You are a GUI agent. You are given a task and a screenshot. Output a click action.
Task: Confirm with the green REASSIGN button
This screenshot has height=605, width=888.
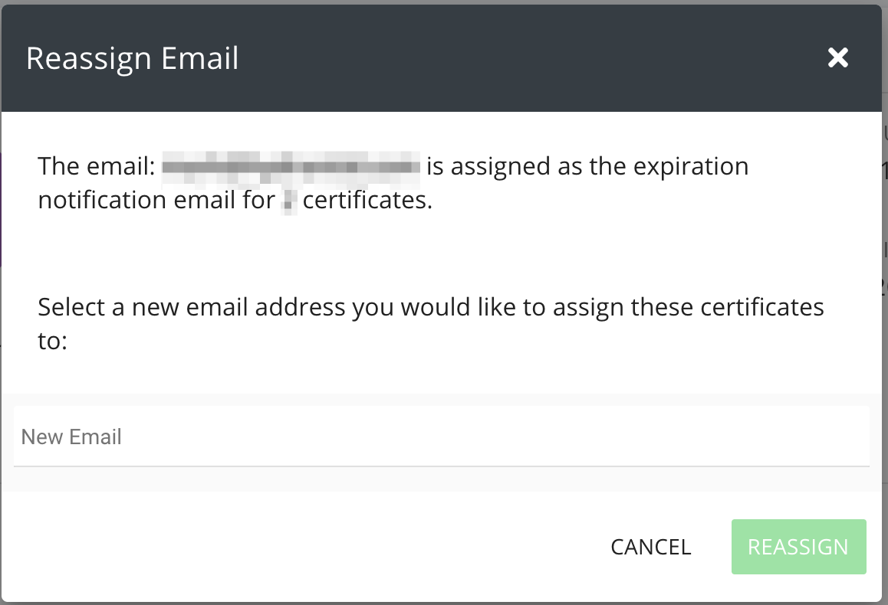798,547
